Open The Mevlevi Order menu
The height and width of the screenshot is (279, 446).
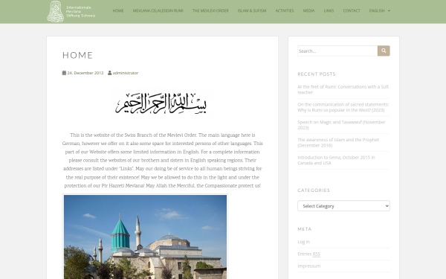pos(210,11)
